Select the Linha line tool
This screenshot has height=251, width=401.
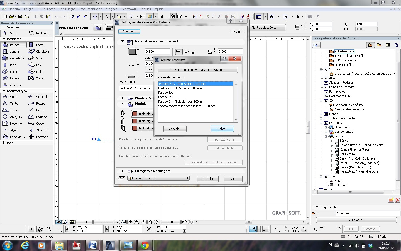pyautogui.click(x=40, y=110)
